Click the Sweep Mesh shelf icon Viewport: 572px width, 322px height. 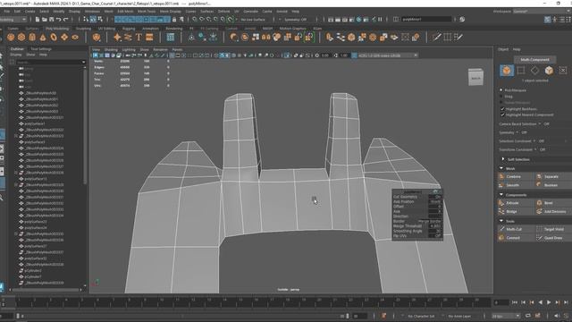click(x=128, y=37)
